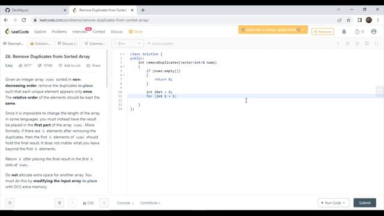Viewport: 384px width, 216px height.
Task: Go to next problem arrow
Action: point(104,203)
